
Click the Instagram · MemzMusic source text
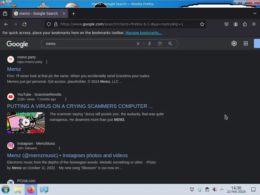pos(36,143)
